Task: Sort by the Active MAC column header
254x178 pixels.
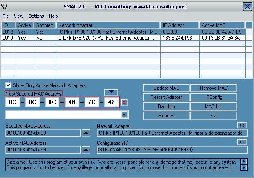Action: coord(222,25)
